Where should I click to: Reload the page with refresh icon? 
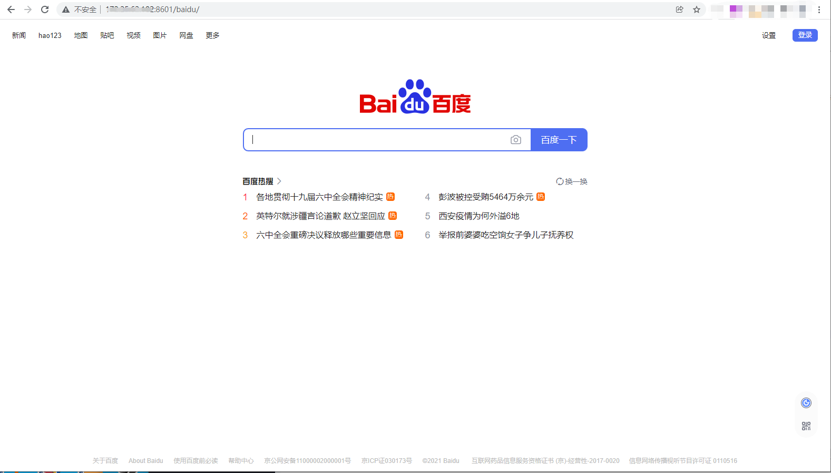[45, 9]
